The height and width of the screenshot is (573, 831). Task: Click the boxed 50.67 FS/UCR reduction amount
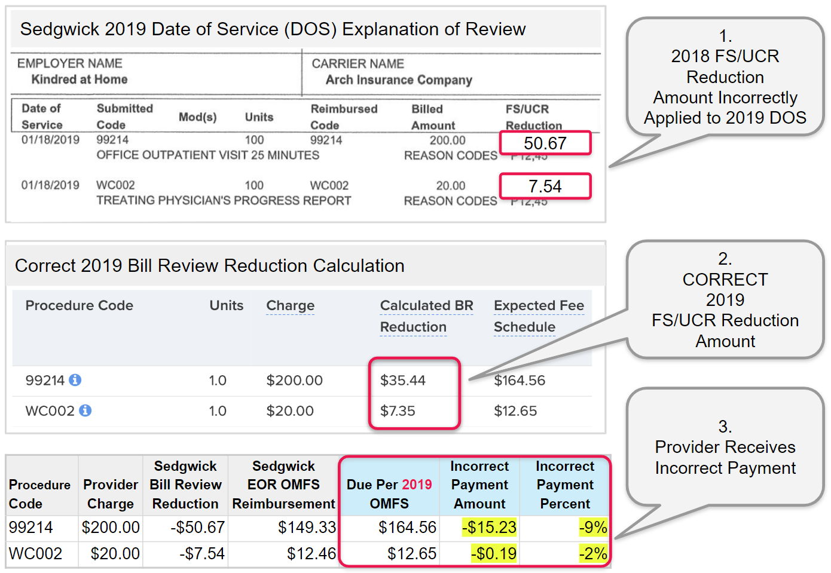coord(545,143)
